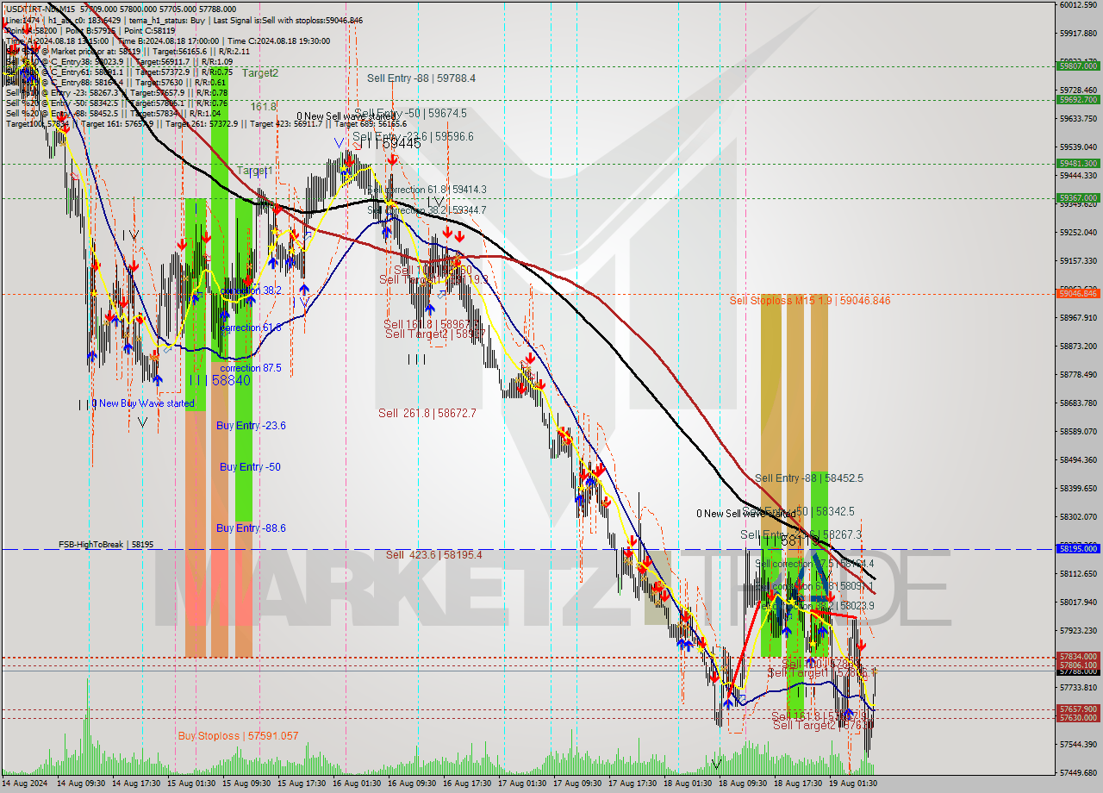1103x793 pixels.
Task: Click 'FSB-HighToBreak | 58195' line label
Action: coord(106,545)
